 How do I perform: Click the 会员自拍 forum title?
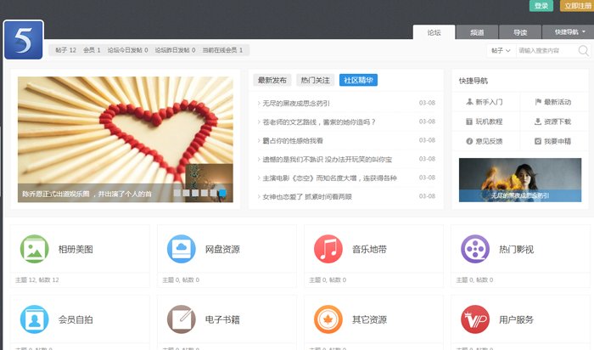76,319
